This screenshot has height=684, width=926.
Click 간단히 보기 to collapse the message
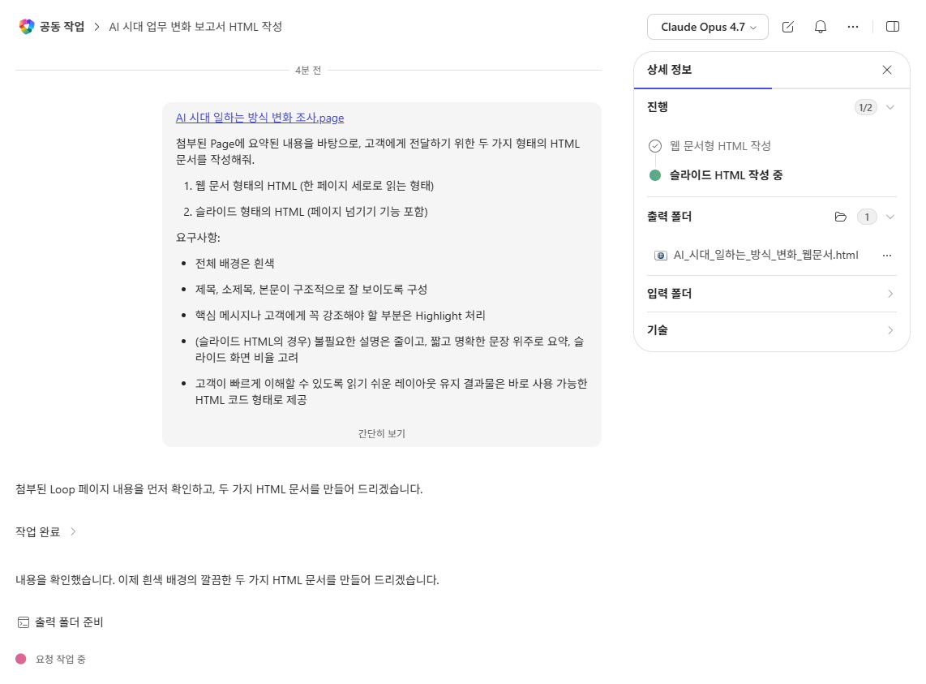tap(381, 433)
